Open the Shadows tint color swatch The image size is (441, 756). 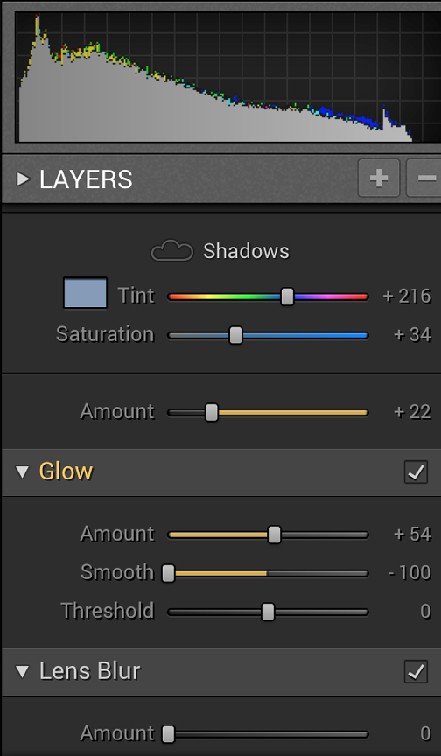pyautogui.click(x=85, y=293)
